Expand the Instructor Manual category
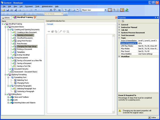The width and height of the screenshot is (160, 120). point(119,27)
